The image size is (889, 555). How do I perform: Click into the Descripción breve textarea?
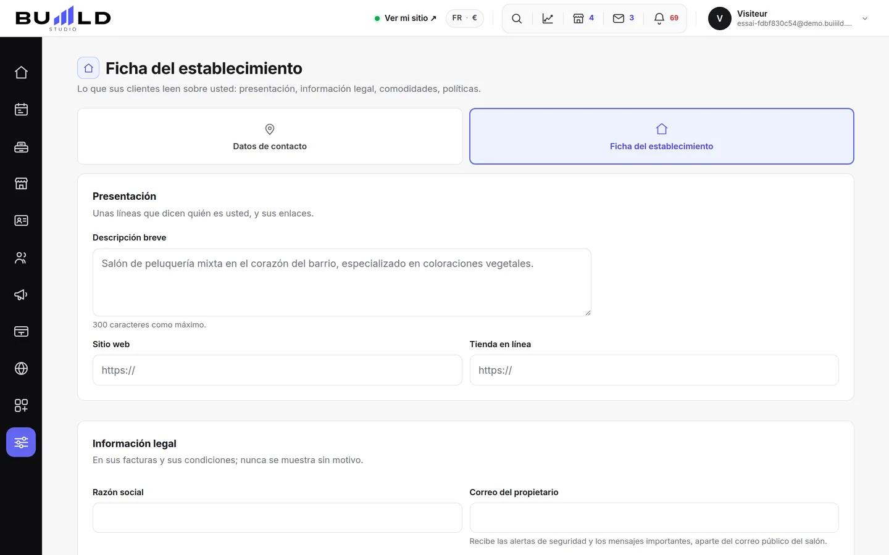click(x=342, y=282)
